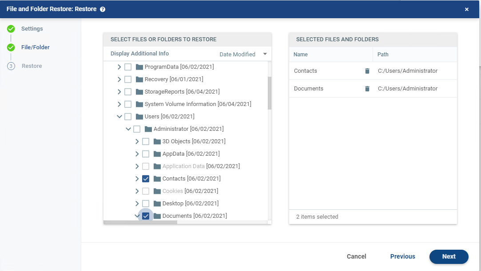This screenshot has width=481, height=271.
Task: Collapse the Users folder tree node
Action: (119, 117)
